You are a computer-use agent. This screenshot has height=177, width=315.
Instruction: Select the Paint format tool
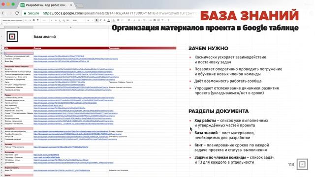(x=37, y=20)
